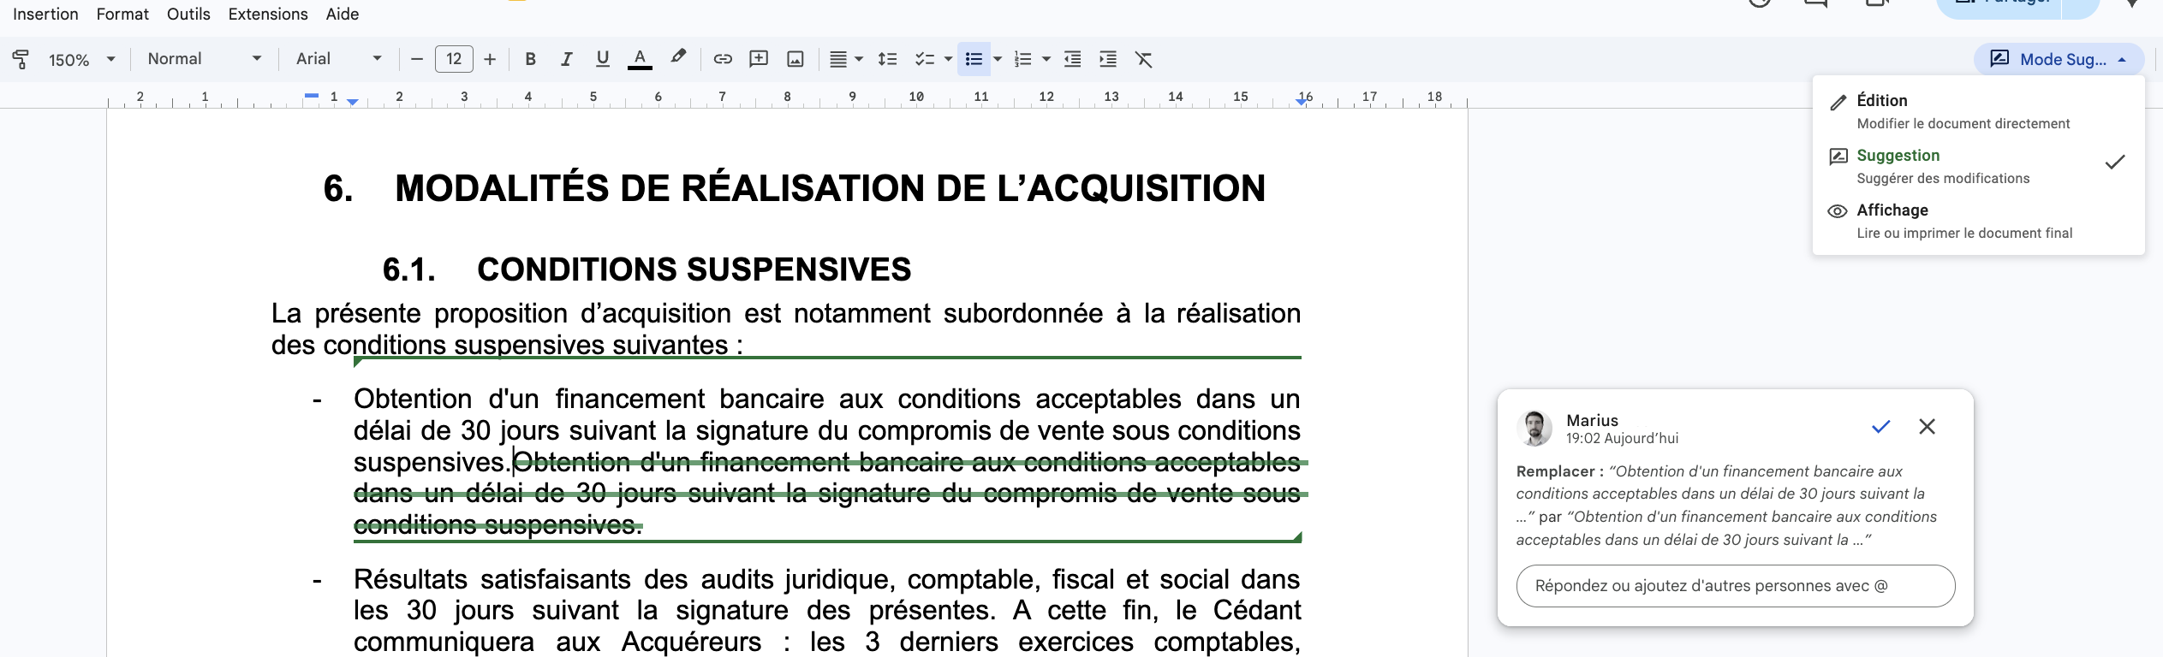
Task: Open the text color picker
Action: pyautogui.click(x=640, y=59)
